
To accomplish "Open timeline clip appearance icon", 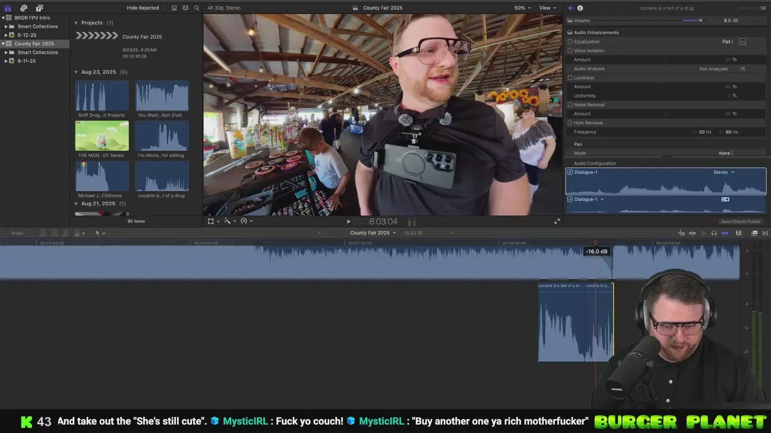I will pos(738,233).
